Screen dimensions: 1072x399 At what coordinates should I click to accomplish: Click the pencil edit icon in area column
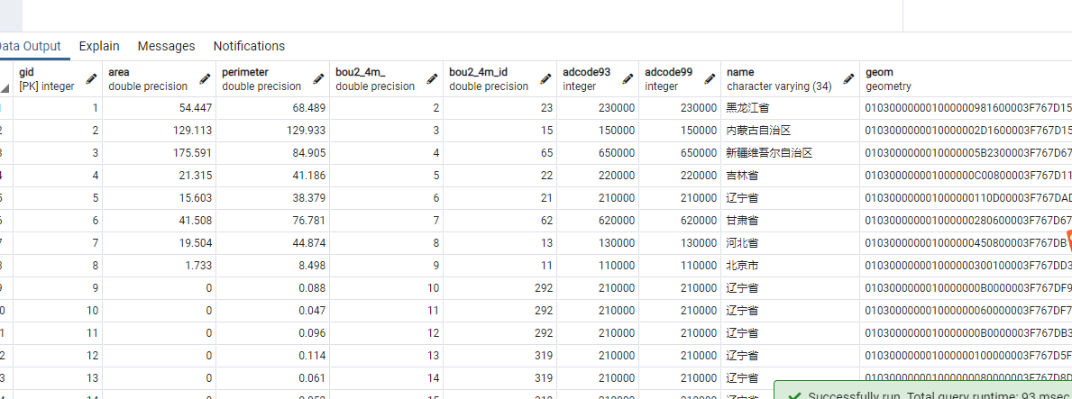coord(205,79)
